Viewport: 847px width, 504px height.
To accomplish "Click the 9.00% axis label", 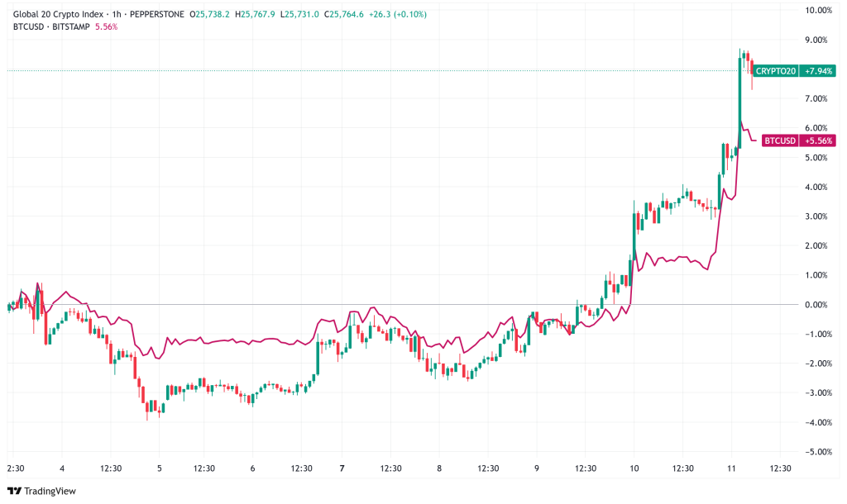I will coord(816,40).
